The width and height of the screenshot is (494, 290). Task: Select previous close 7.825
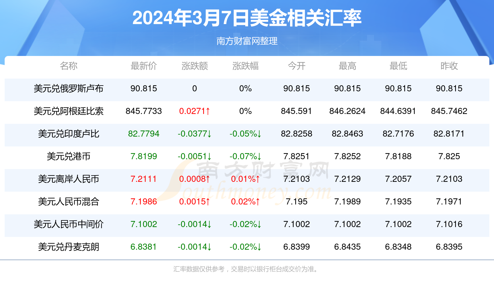(449, 156)
